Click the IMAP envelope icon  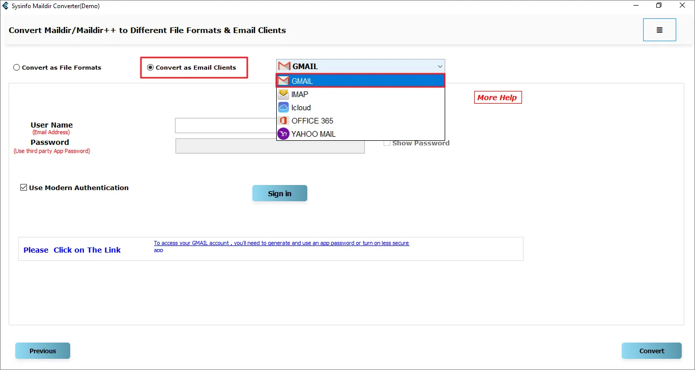[x=283, y=94]
